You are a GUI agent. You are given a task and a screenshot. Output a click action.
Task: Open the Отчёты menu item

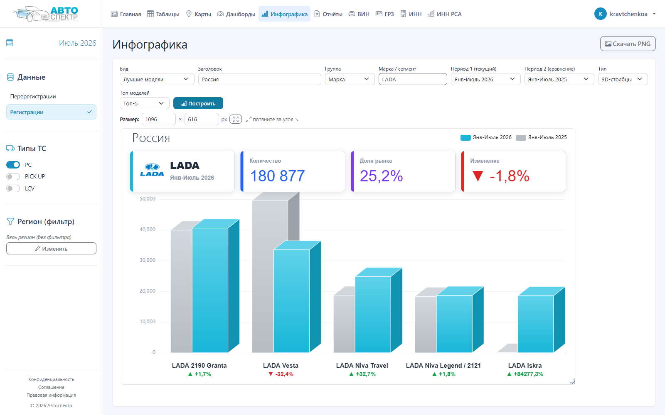click(x=328, y=14)
